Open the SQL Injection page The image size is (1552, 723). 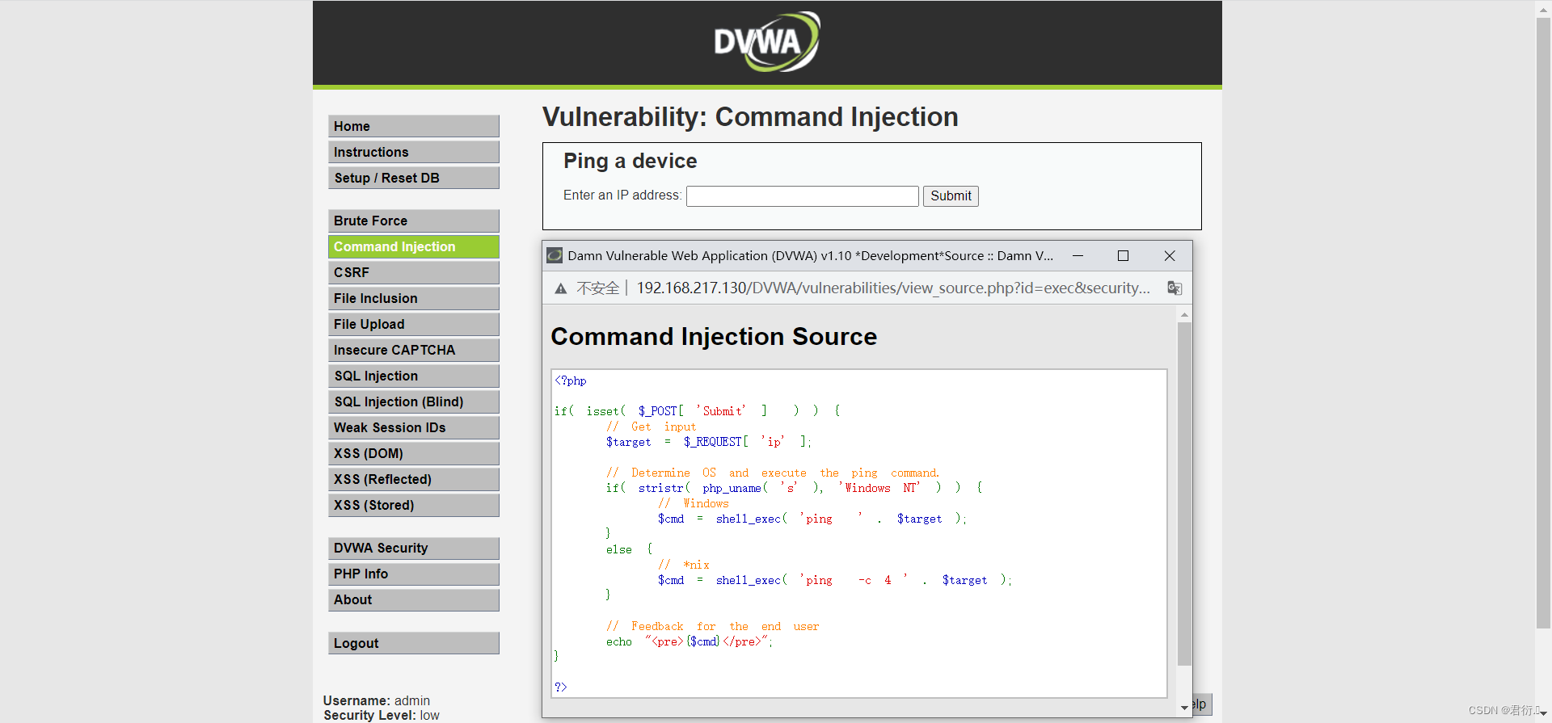pyautogui.click(x=414, y=376)
